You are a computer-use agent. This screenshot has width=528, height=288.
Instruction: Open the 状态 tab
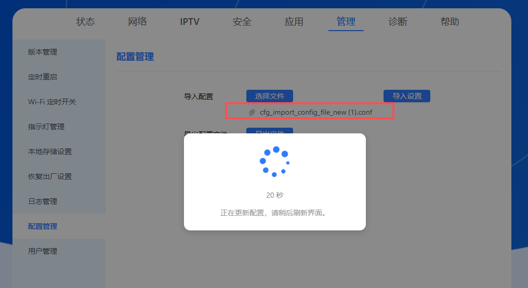click(x=85, y=22)
